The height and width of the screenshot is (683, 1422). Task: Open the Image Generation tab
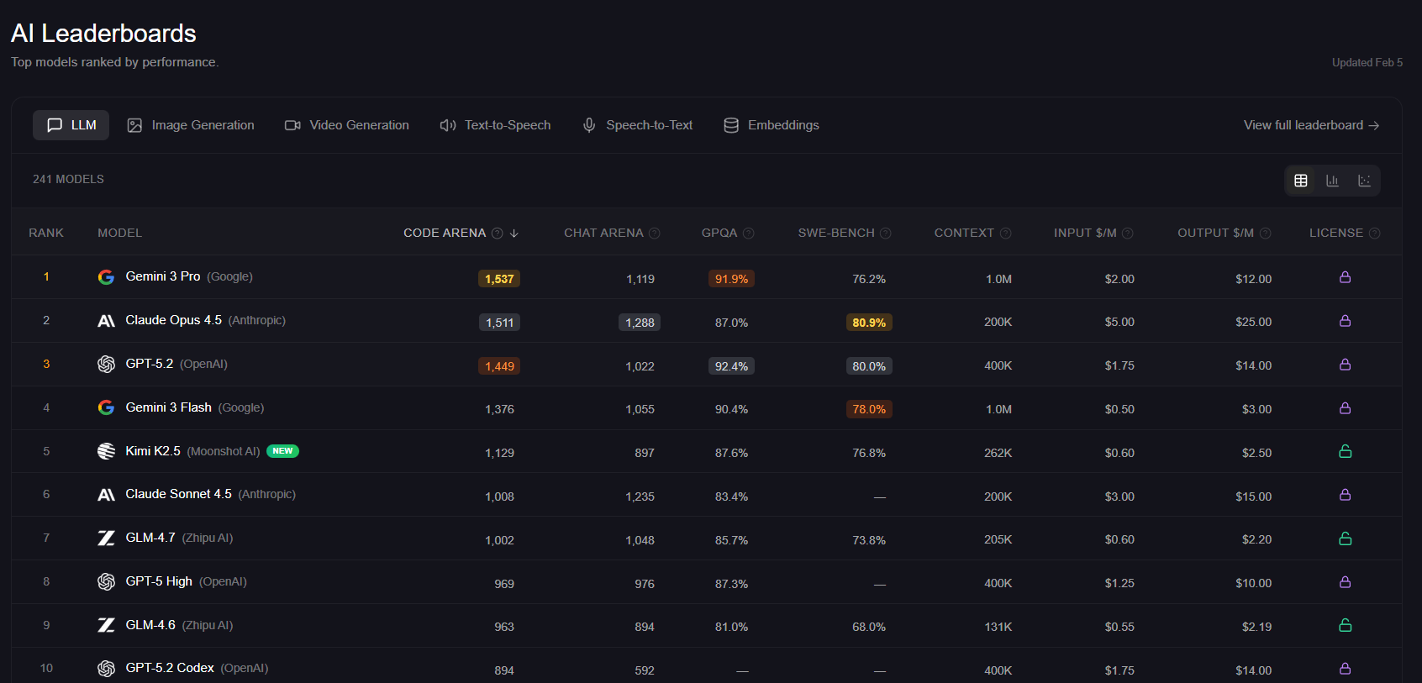pyautogui.click(x=191, y=125)
